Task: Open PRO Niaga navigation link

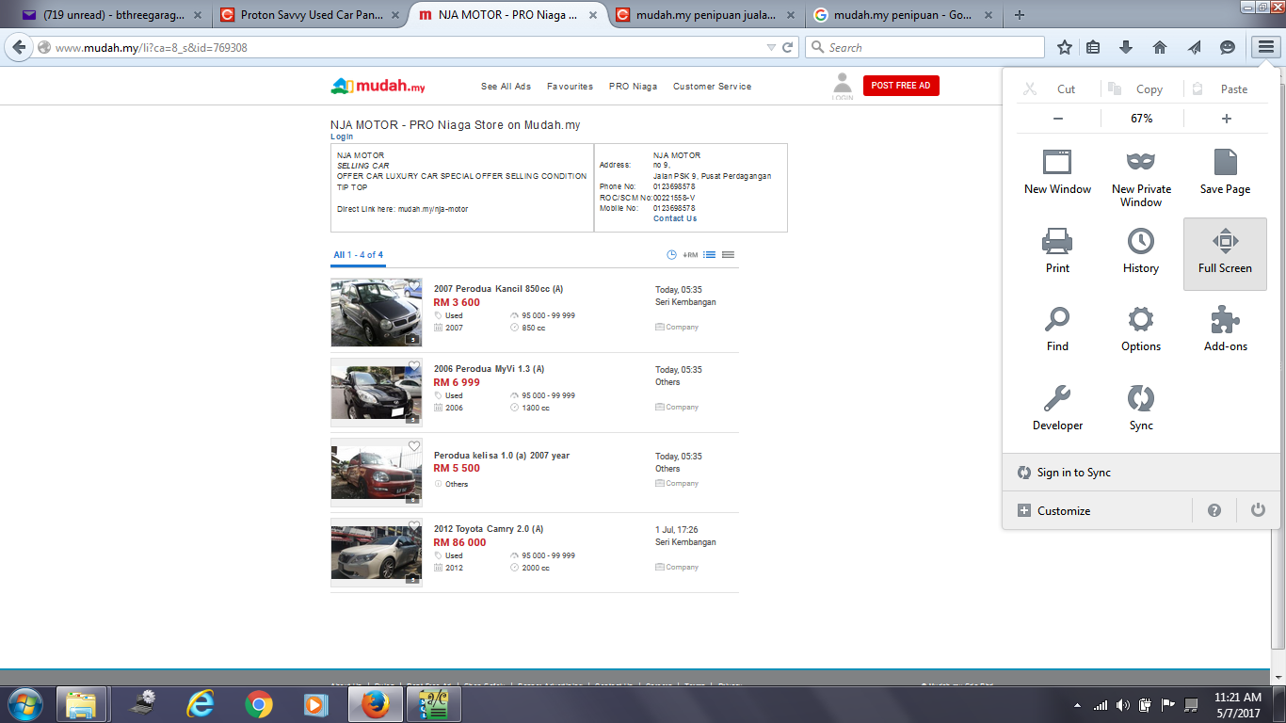Action: click(x=633, y=87)
